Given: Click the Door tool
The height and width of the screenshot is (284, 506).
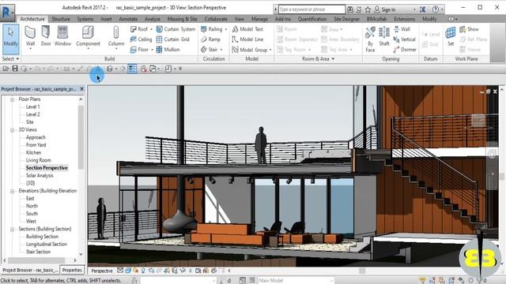Looking at the screenshot, I should [x=46, y=36].
